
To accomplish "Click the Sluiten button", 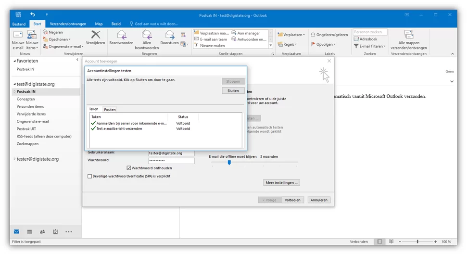I will [x=233, y=90].
